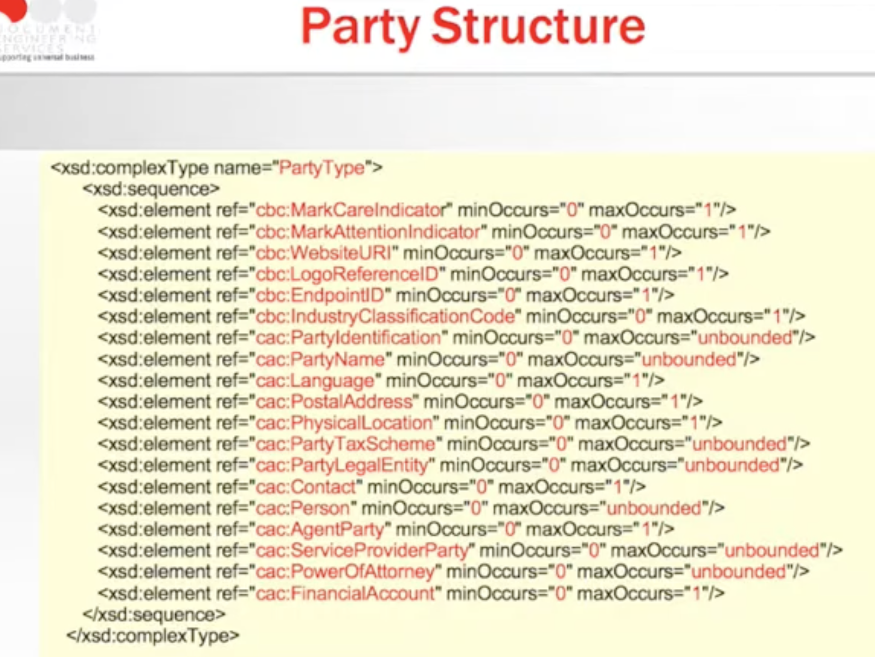
Task: Select the cac:FinancialAccount reference
Action: click(x=345, y=593)
